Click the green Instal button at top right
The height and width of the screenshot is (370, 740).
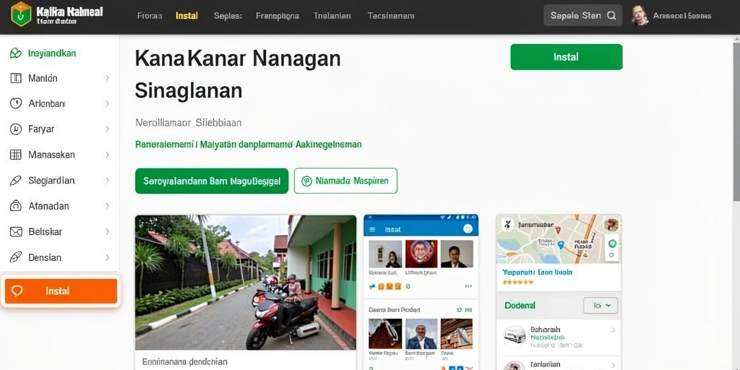click(567, 57)
